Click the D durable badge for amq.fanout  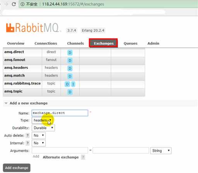click(x=70, y=61)
